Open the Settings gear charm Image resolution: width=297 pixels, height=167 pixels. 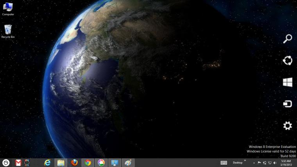pos(288,126)
